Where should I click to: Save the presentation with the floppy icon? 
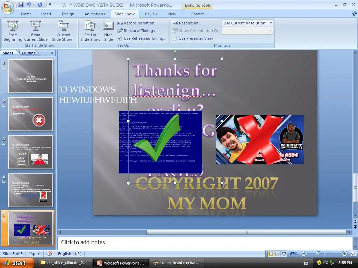[21, 4]
